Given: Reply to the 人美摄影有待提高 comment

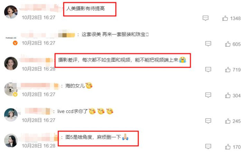Looking at the screenshot, I should pyautogui.click(x=205, y=18).
